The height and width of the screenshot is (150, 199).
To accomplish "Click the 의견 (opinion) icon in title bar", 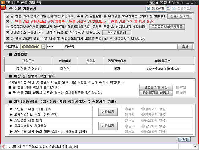I will click(152, 2).
